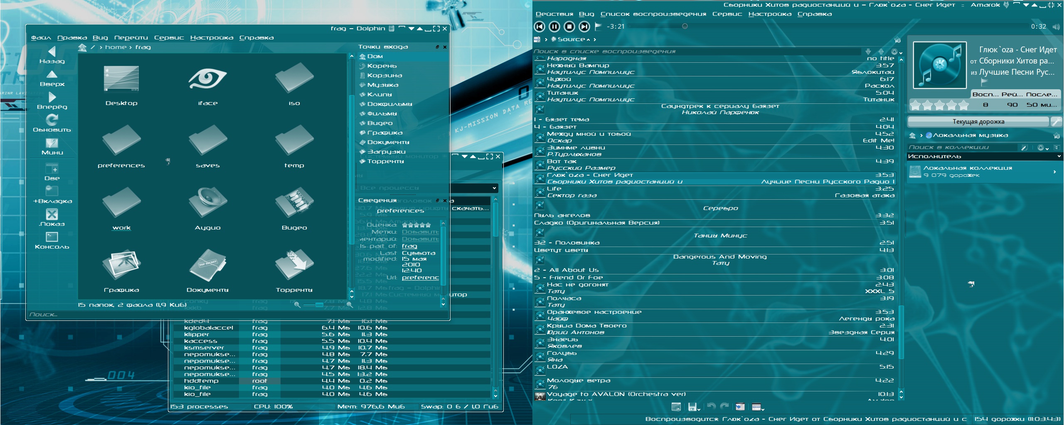This screenshot has width=1064, height=425.
Task: Go up with Вверх in Dolphin toolbar
Action: click(x=52, y=78)
